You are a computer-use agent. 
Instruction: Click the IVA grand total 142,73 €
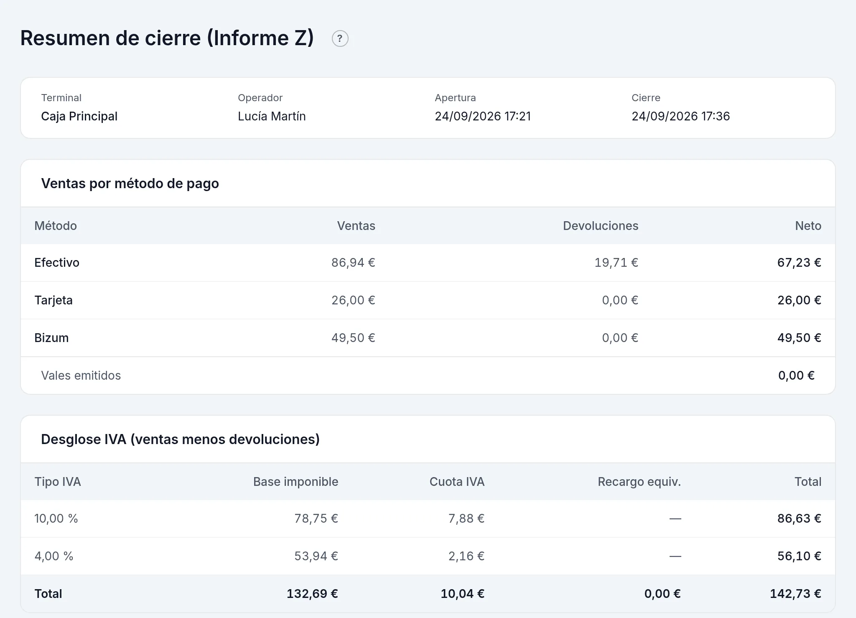click(x=795, y=594)
